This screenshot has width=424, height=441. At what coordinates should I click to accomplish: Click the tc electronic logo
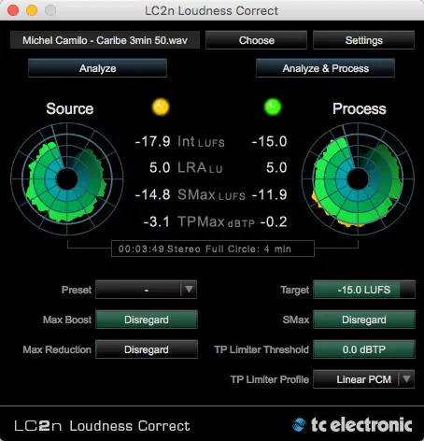(352, 425)
